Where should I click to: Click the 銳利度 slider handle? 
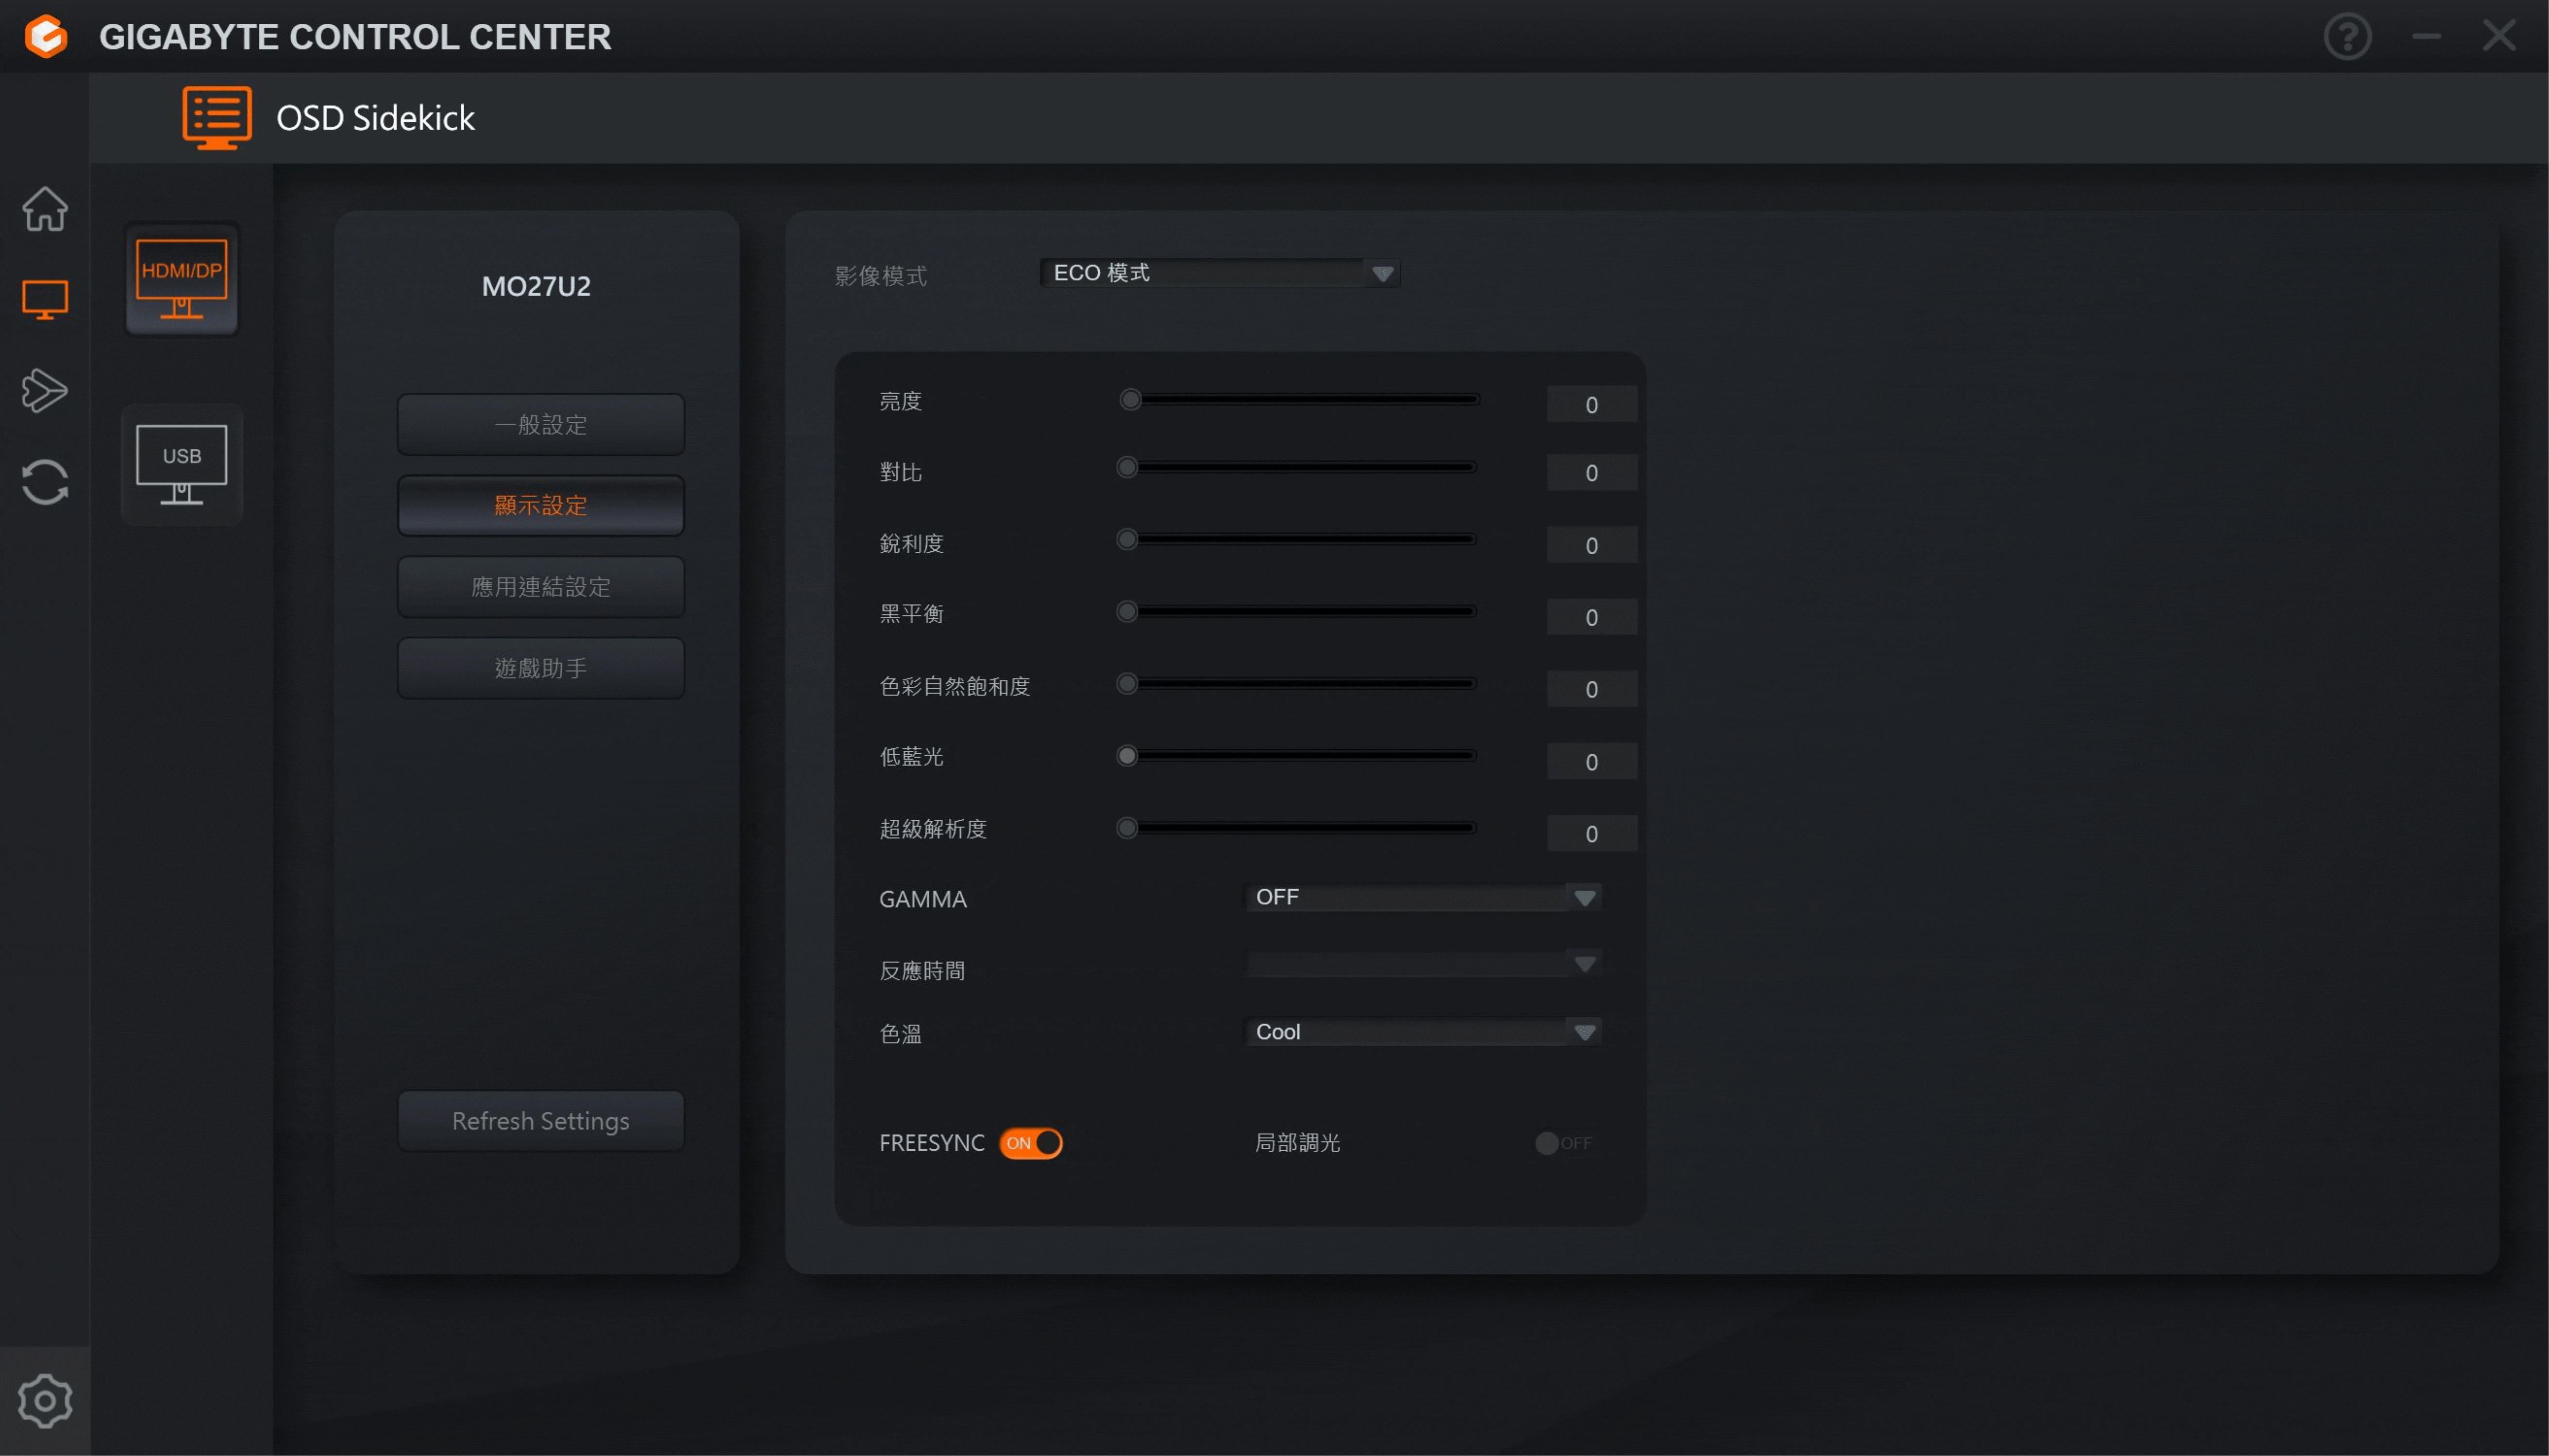(1127, 539)
